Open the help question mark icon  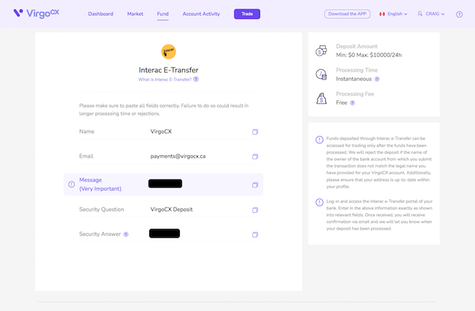coord(459,14)
